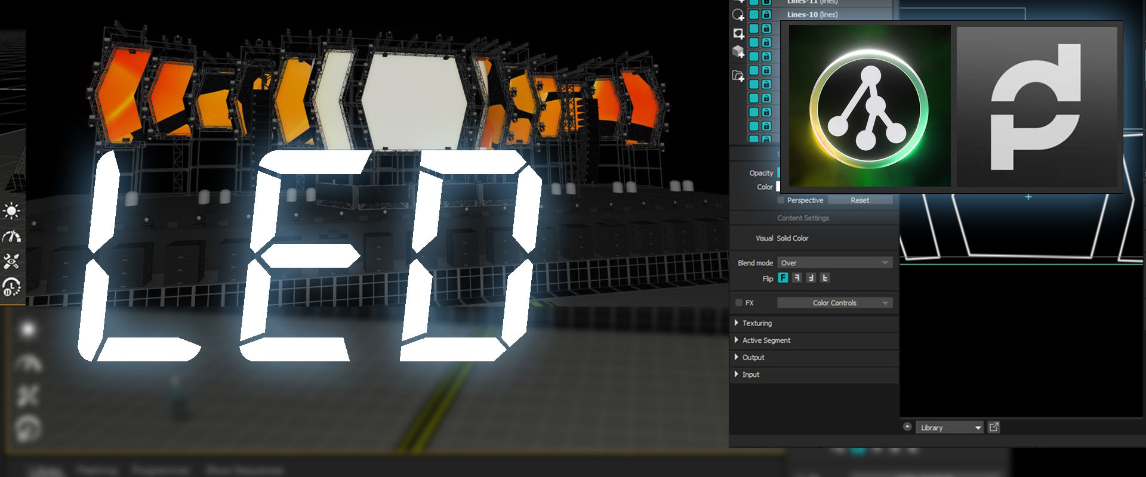
Task: Pop out the library panel with the external-window icon
Action: (x=994, y=427)
